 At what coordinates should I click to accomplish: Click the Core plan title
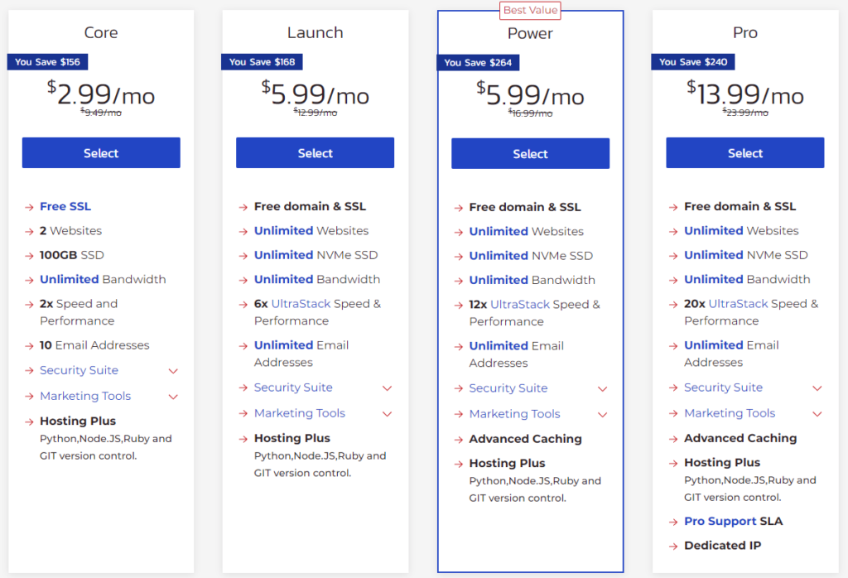101,32
